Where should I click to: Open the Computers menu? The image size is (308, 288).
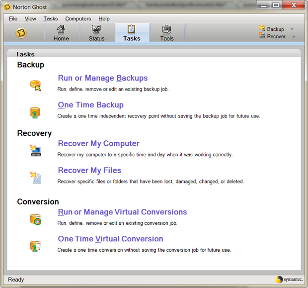[x=78, y=19]
